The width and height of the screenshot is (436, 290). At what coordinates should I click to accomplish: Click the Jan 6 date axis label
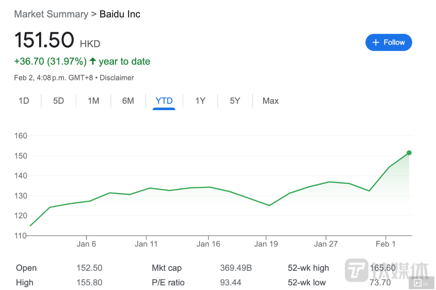pyautogui.click(x=86, y=244)
